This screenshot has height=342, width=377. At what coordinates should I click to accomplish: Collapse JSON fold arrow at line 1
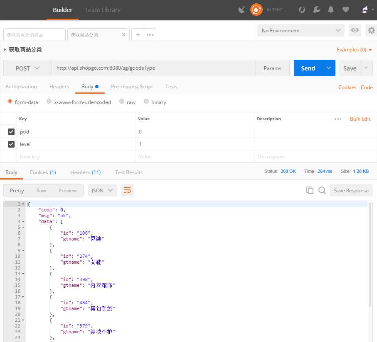point(23,204)
